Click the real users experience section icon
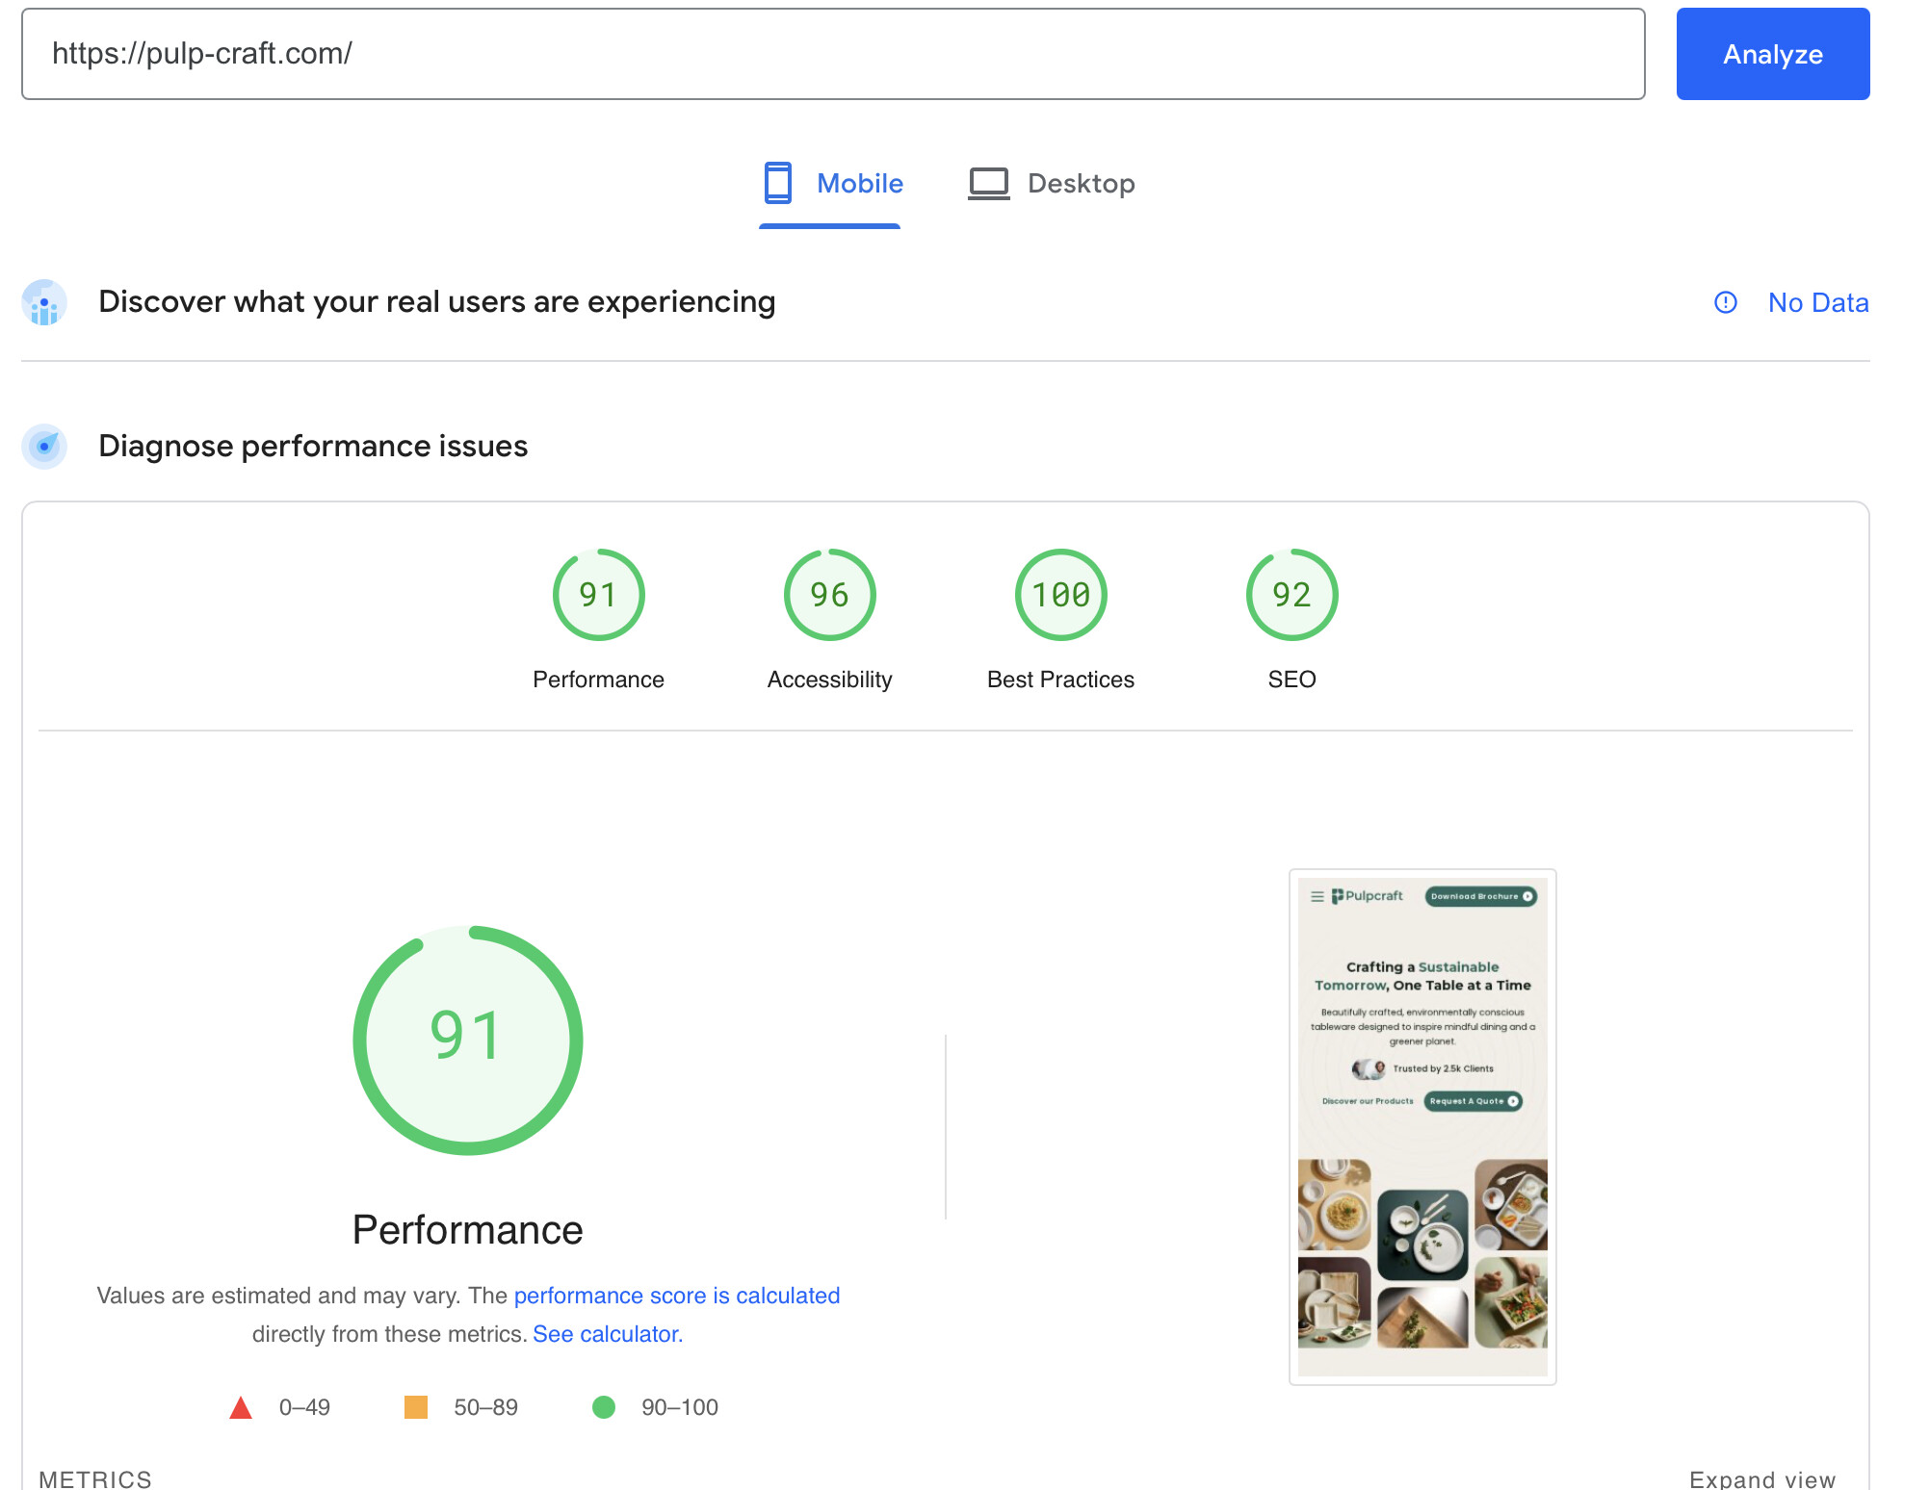The image size is (1930, 1490). point(44,302)
